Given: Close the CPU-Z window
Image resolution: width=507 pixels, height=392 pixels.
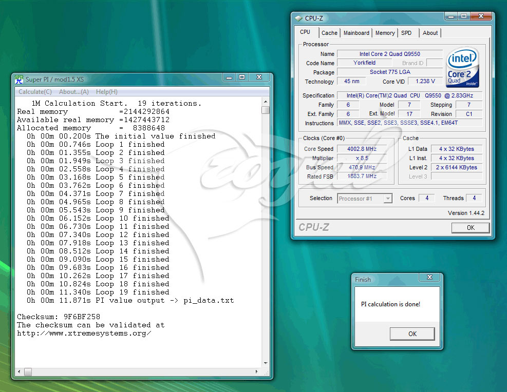Looking at the screenshot, I should (x=481, y=16).
